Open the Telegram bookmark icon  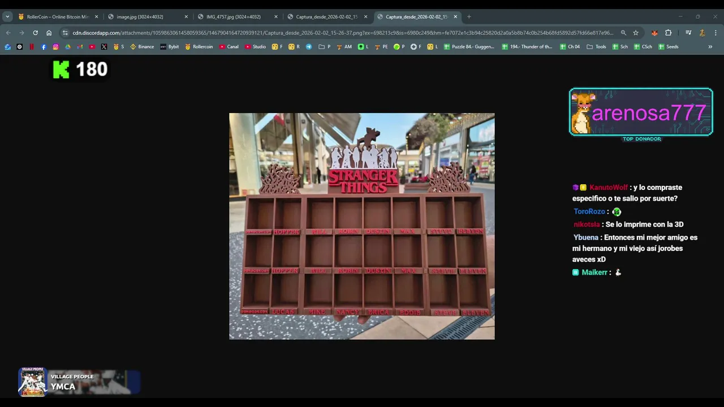tap(309, 47)
